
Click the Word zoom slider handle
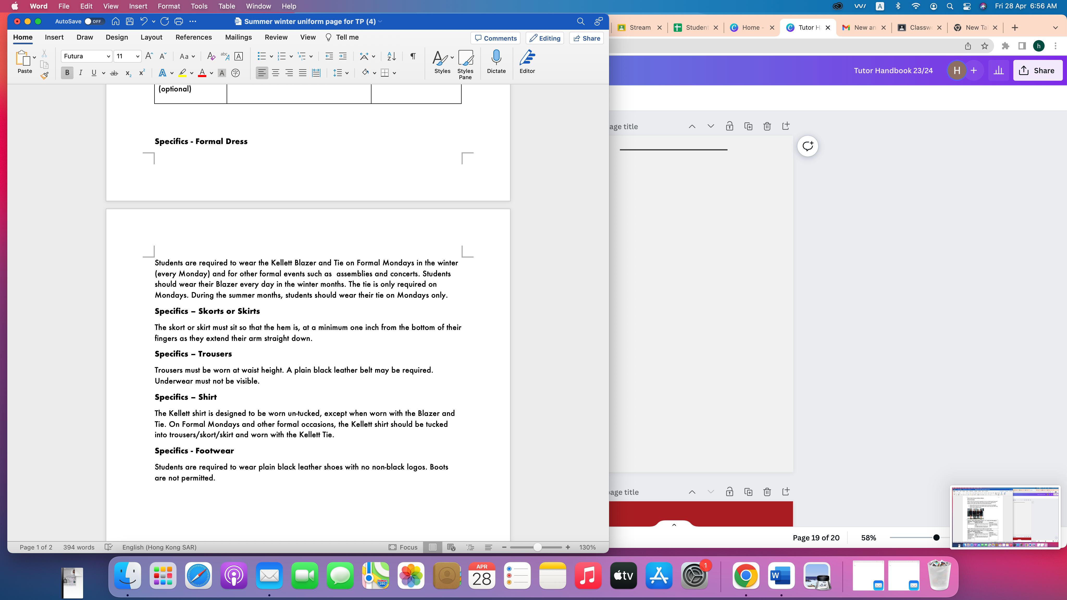[538, 547]
